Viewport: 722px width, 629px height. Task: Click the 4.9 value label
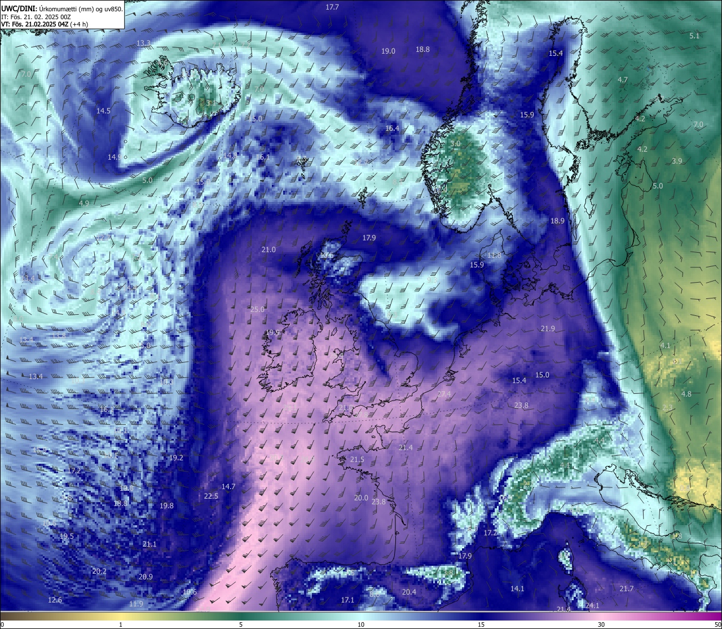pyautogui.click(x=84, y=203)
